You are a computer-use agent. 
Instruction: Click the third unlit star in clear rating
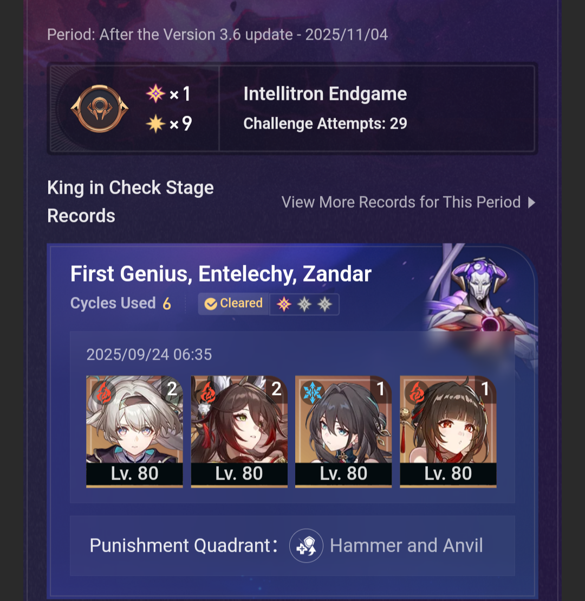(x=324, y=304)
